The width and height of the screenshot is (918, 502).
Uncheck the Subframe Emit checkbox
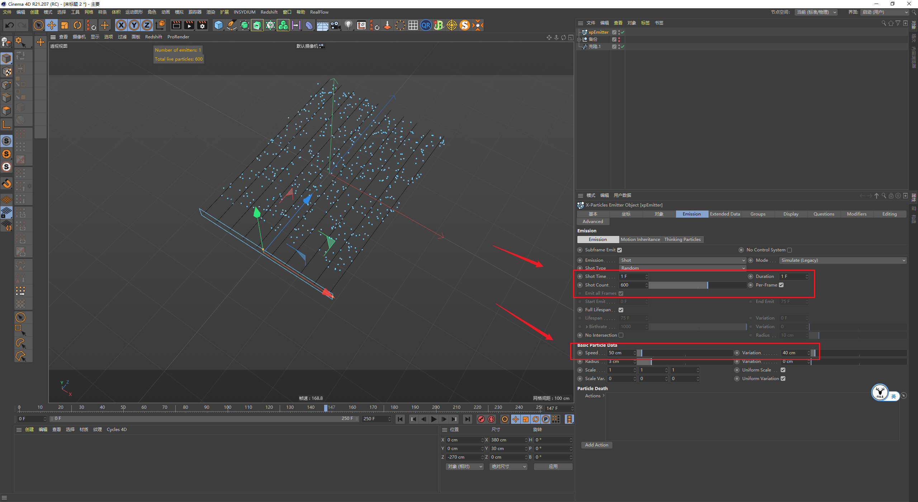coord(619,250)
